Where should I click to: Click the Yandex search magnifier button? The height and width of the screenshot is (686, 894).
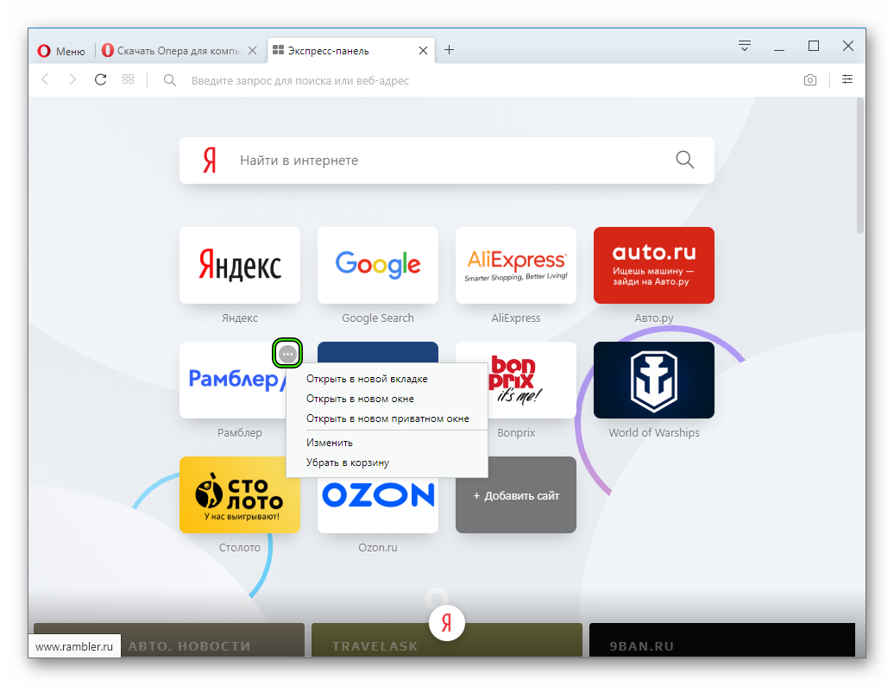coord(685,160)
